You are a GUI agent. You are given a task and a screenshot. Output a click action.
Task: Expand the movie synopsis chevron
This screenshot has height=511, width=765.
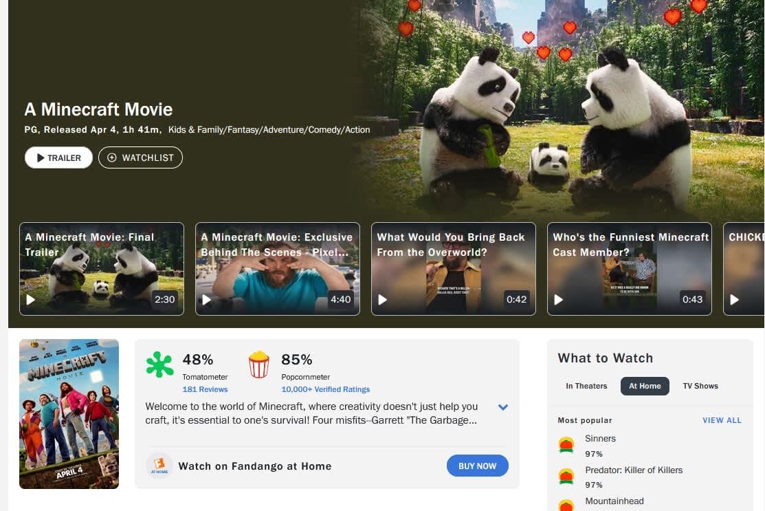tap(503, 407)
